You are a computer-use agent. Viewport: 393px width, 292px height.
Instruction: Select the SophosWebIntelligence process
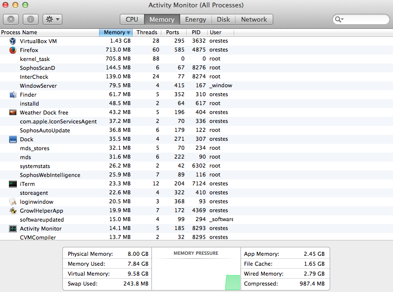(x=196, y=175)
